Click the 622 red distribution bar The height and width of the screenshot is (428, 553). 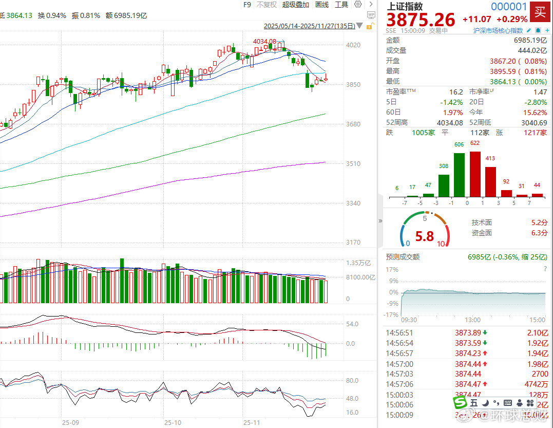tap(475, 174)
